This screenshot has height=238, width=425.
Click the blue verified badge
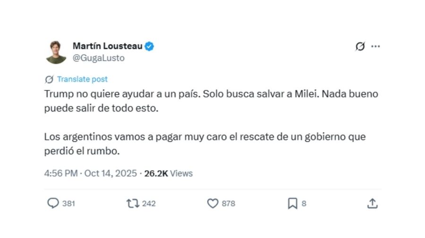[150, 46]
